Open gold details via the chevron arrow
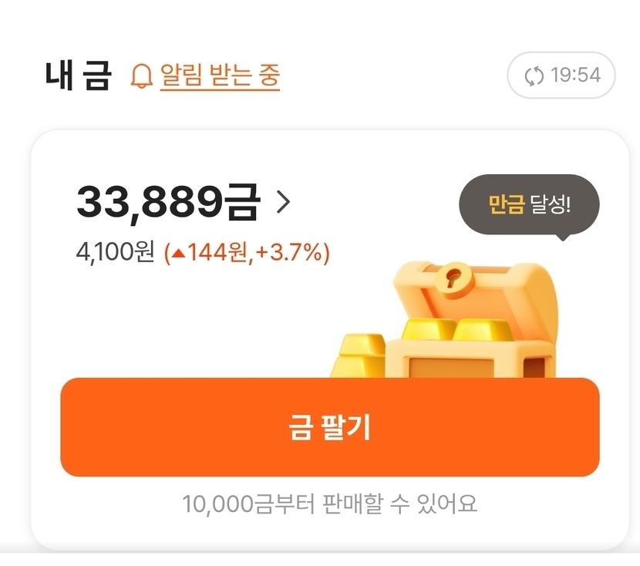The height and width of the screenshot is (566, 640). (x=283, y=202)
